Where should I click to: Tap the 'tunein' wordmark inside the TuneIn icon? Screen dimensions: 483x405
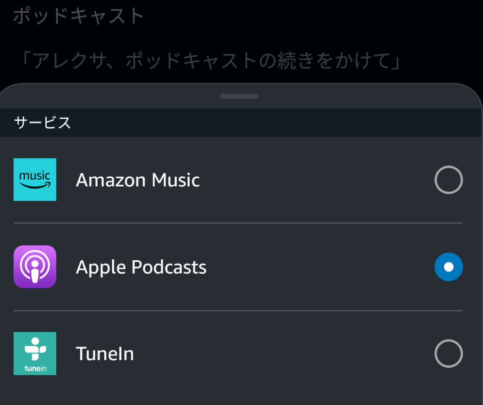[35, 368]
